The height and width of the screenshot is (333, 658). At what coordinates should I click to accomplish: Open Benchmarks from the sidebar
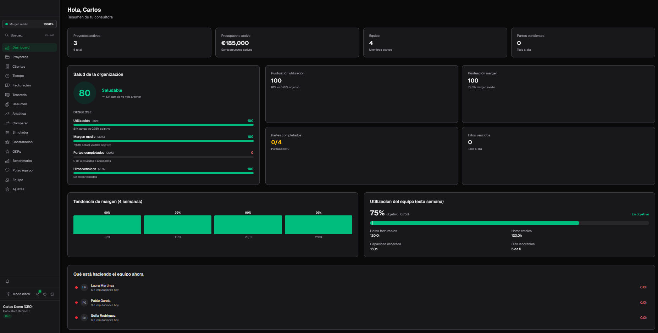pyautogui.click(x=22, y=161)
